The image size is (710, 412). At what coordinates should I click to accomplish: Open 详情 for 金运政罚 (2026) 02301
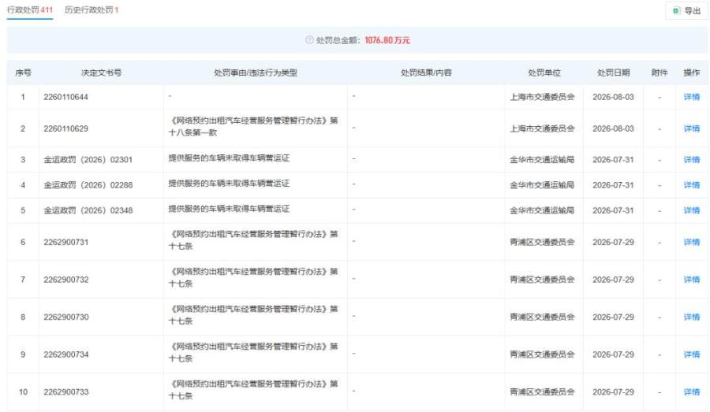[691, 160]
